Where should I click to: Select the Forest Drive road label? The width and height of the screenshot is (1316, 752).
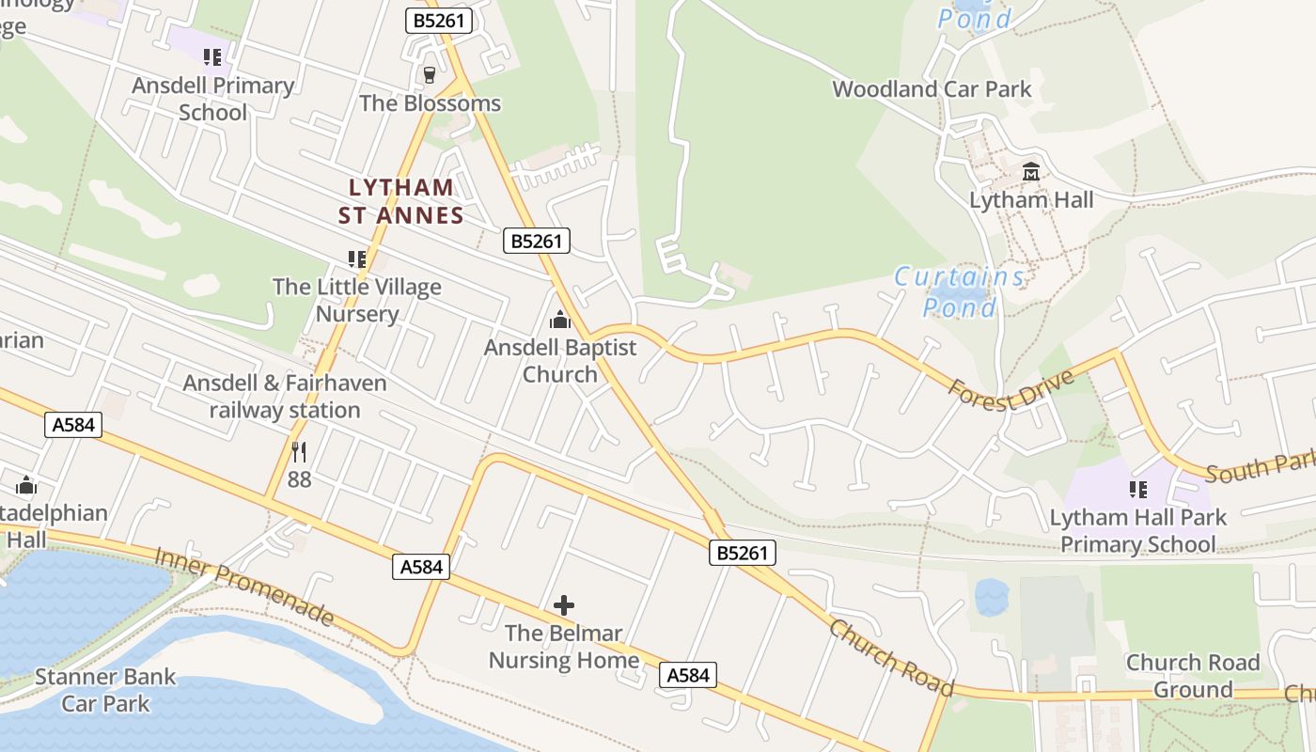click(1010, 390)
